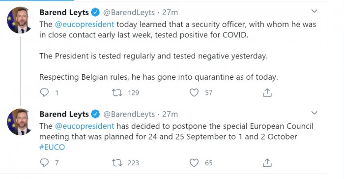Retweet the tweet with 223 retweets

click(x=117, y=163)
